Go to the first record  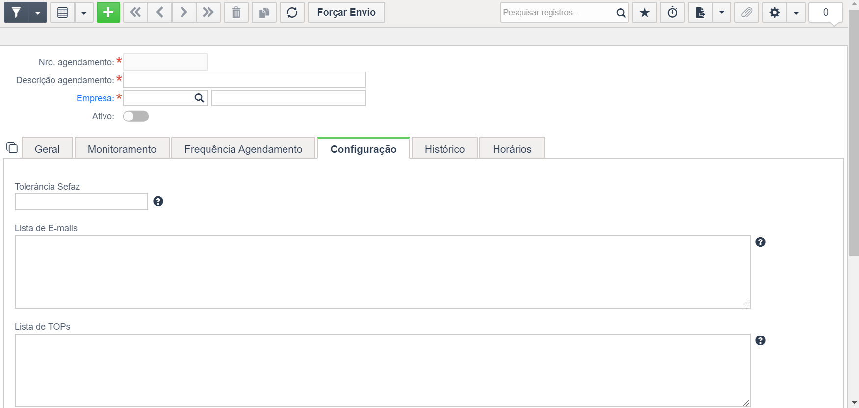tap(135, 12)
